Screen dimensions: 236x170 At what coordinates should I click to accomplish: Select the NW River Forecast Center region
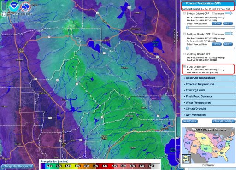(x=190, y=135)
